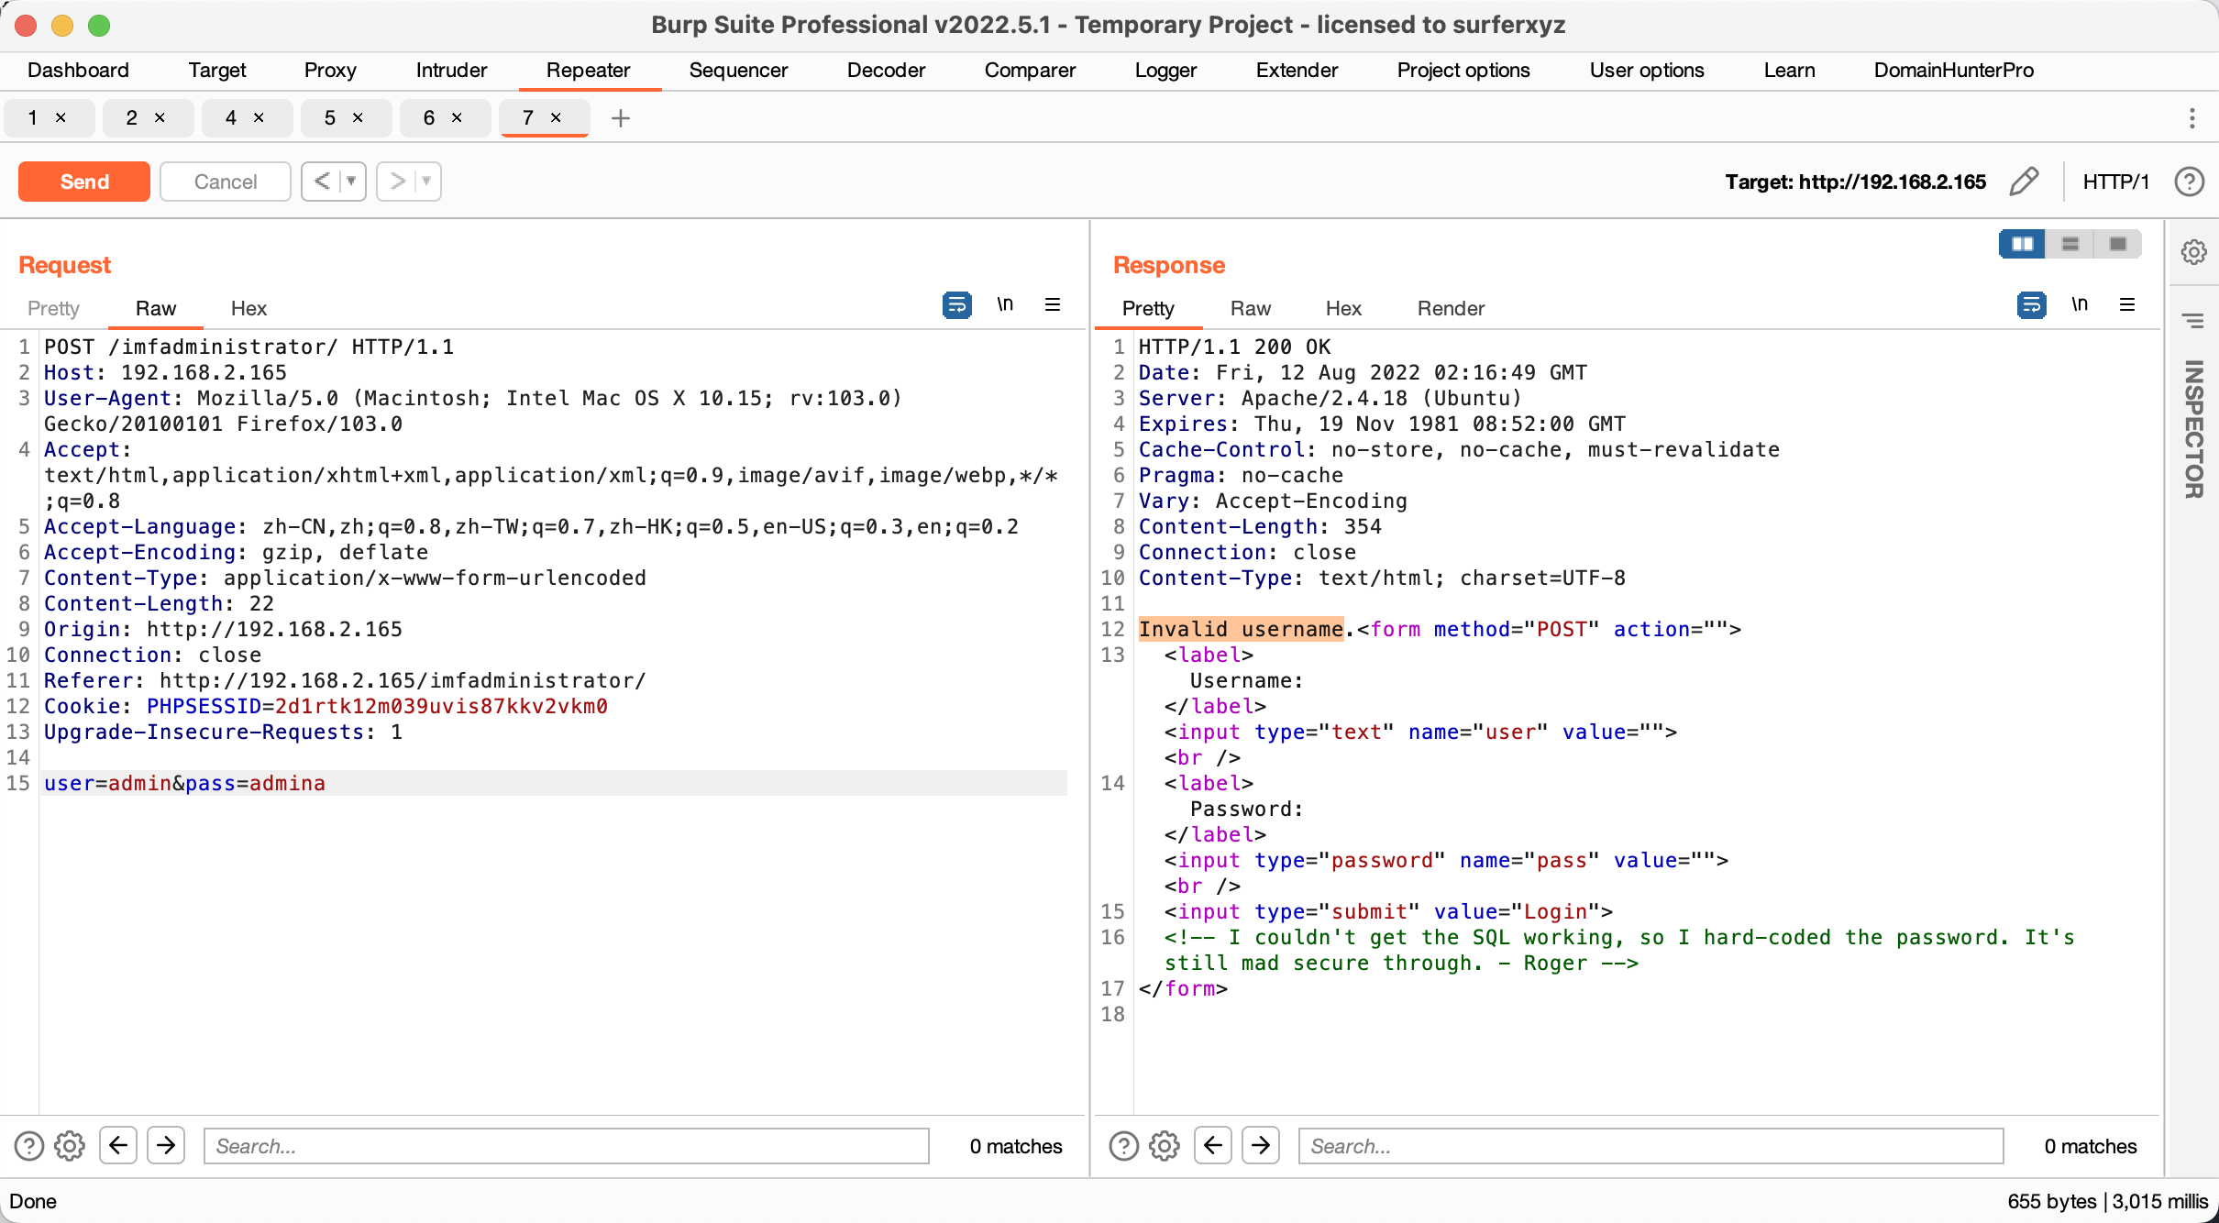Click the Inspector filter lines icon
2219x1223 pixels.
pos(2193,321)
